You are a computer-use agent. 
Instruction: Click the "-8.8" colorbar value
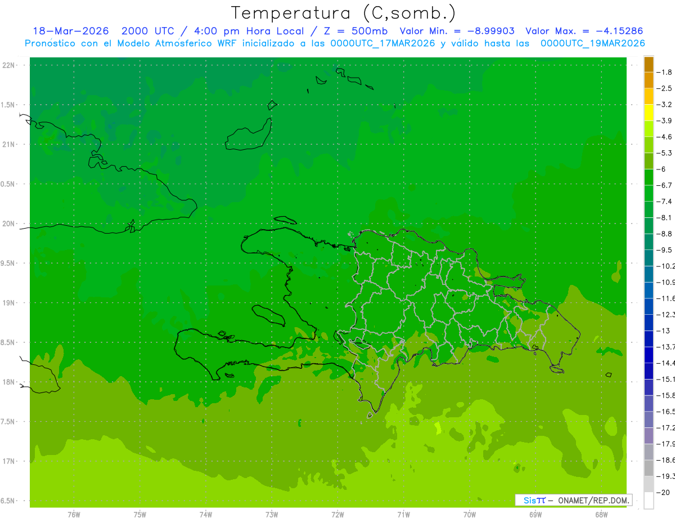[x=665, y=234]
